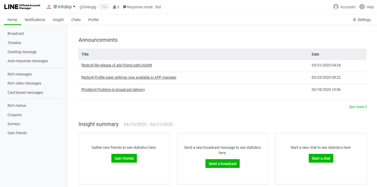Screen dimensions: 377x187
Task: Click the Start a chat button
Action: pyautogui.click(x=321, y=158)
